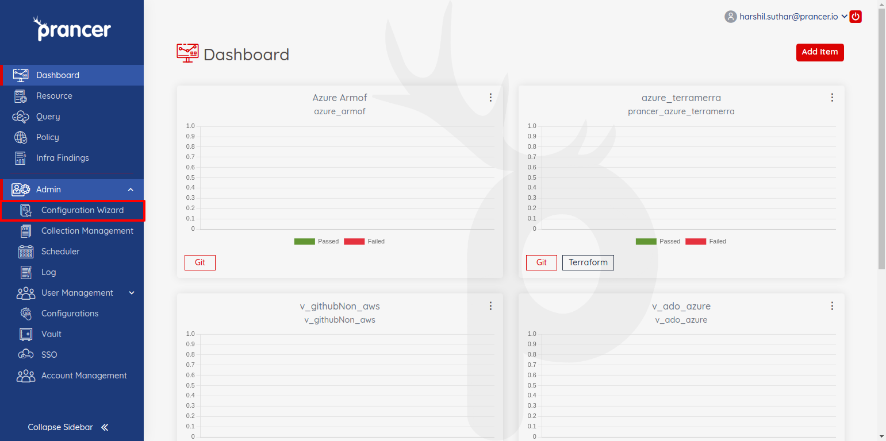Open the Log document icon
Viewport: 886px width, 441px height.
(26, 272)
